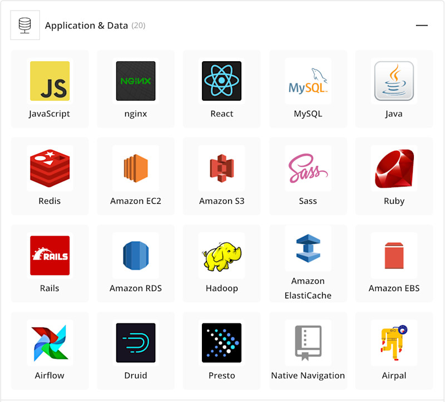Open the Airpal astronaut icon

tap(394, 342)
